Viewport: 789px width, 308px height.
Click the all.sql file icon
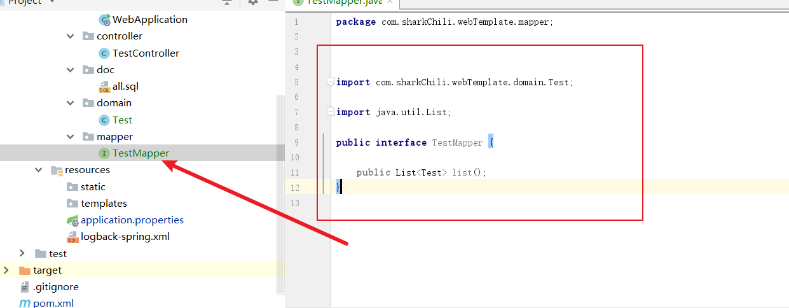[104, 87]
